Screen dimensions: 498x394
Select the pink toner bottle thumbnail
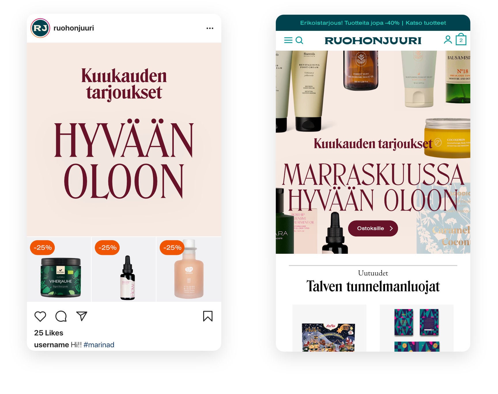189,269
